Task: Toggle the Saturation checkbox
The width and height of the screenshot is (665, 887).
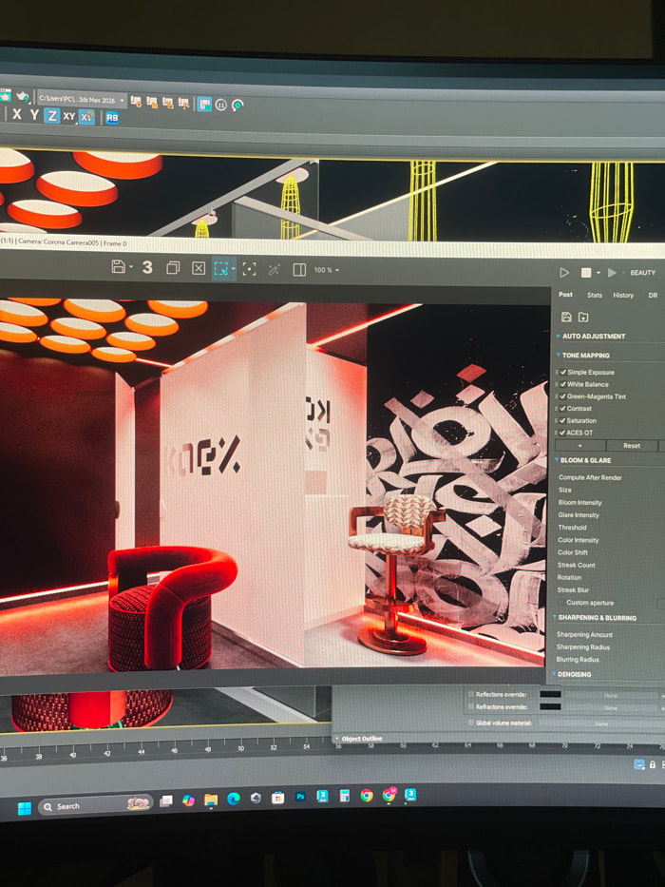Action: (x=563, y=421)
